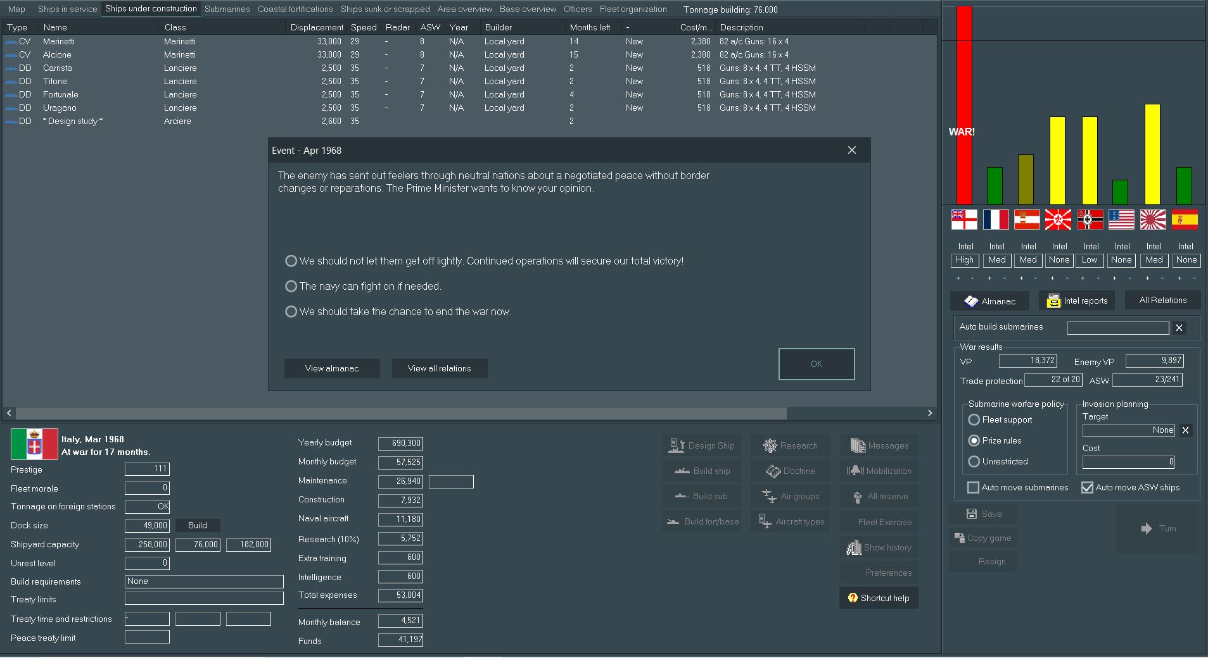The height and width of the screenshot is (658, 1208).
Task: Click the scroll left arrow of ship list
Action: pos(9,413)
